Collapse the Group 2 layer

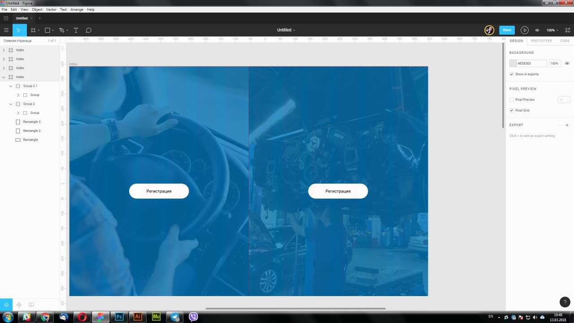coord(11,104)
